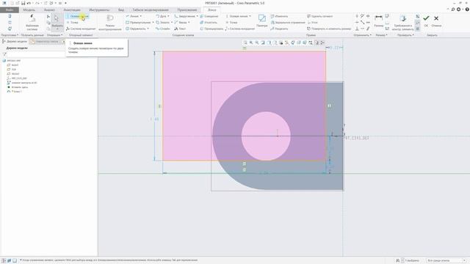The width and height of the screenshot is (470, 264).
Task: Click the Copy icon under scissors
Action: click(x=48, y=23)
